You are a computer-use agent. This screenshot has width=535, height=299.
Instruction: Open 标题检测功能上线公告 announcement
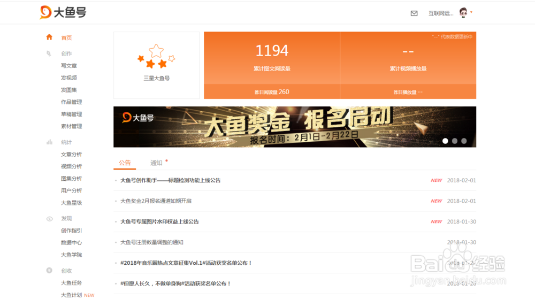point(171,180)
